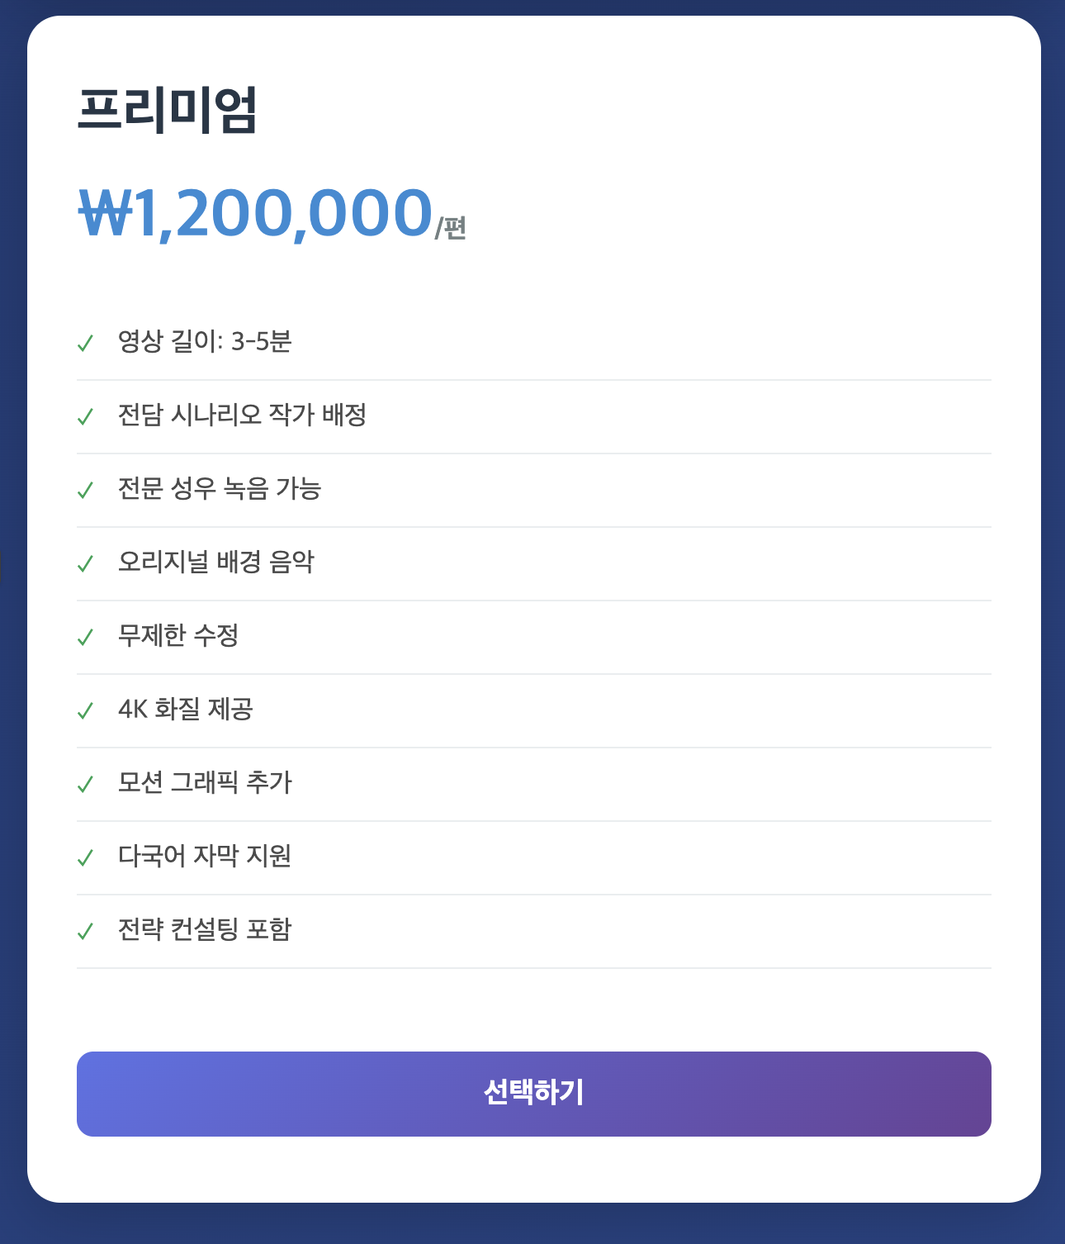Image resolution: width=1065 pixels, height=1244 pixels.
Task: Select the 4K 화질 제공 feature text
Action: 186,709
